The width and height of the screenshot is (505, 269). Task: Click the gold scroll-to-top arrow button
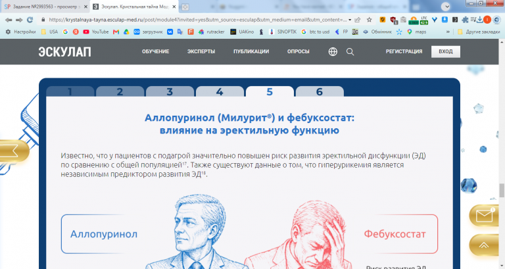[x=484, y=245]
